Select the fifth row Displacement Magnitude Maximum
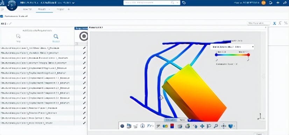This screenshot has width=289, height=135. (x=37, y=68)
